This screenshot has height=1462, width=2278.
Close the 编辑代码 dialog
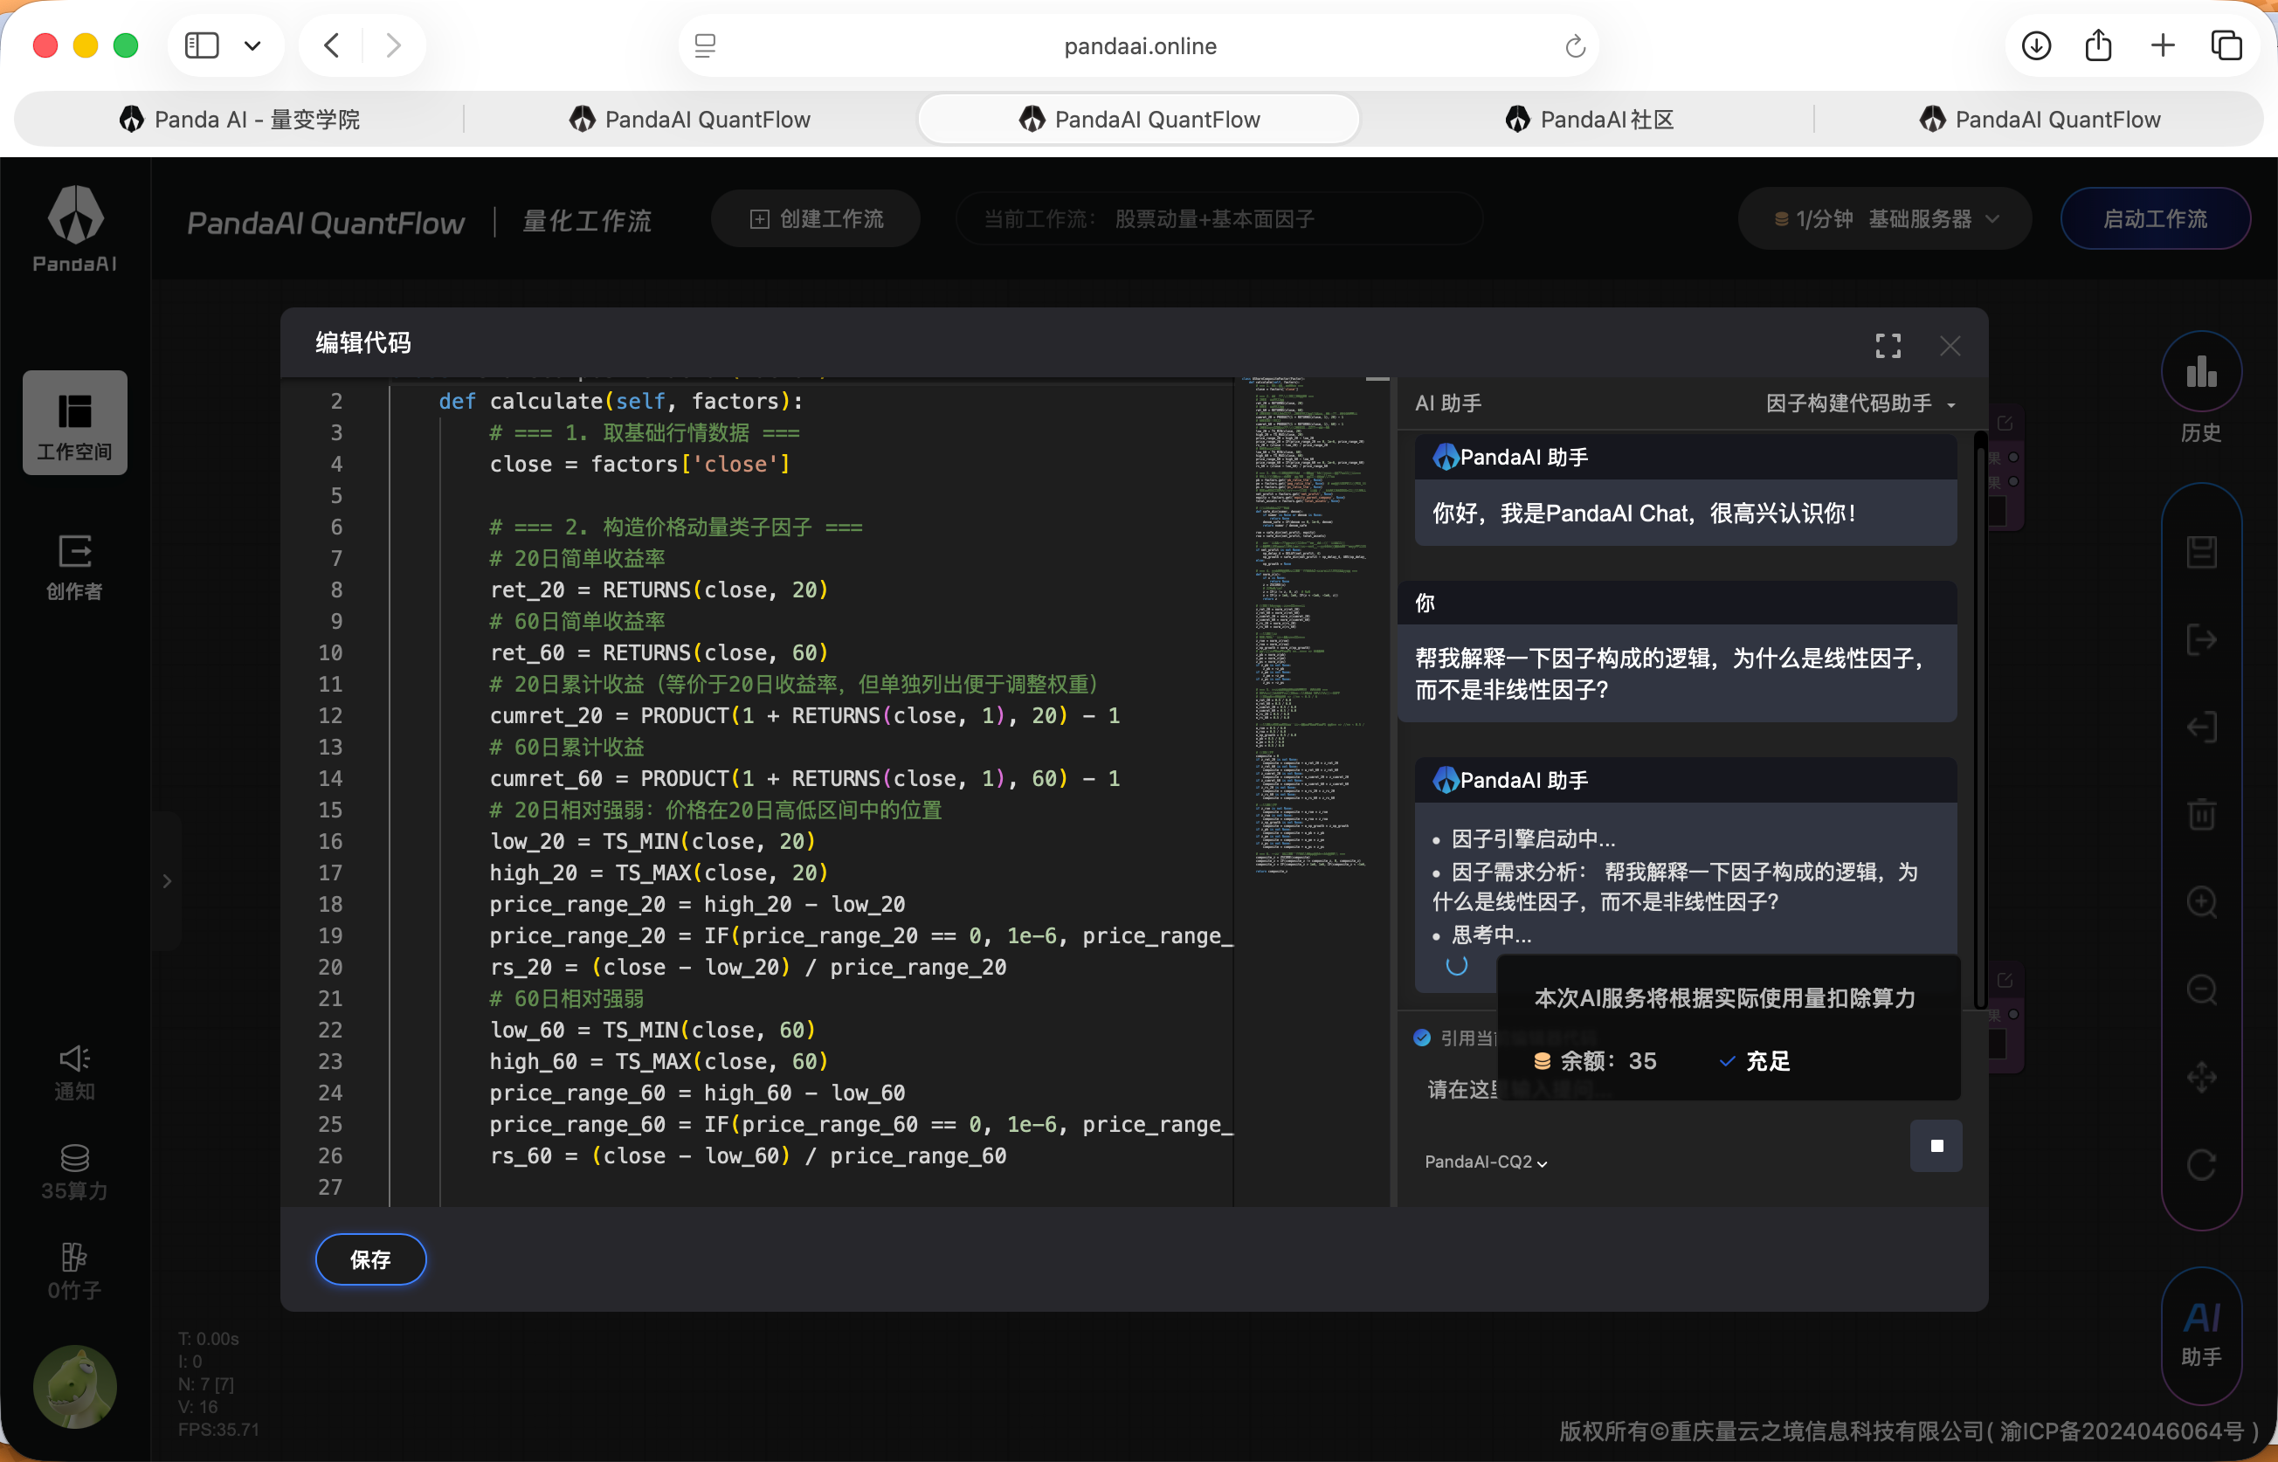(x=1950, y=346)
